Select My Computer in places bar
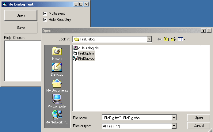213x132 pixels. pos(57,101)
